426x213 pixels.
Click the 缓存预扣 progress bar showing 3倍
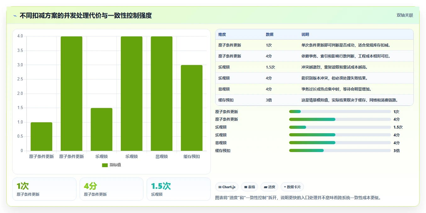(340, 150)
